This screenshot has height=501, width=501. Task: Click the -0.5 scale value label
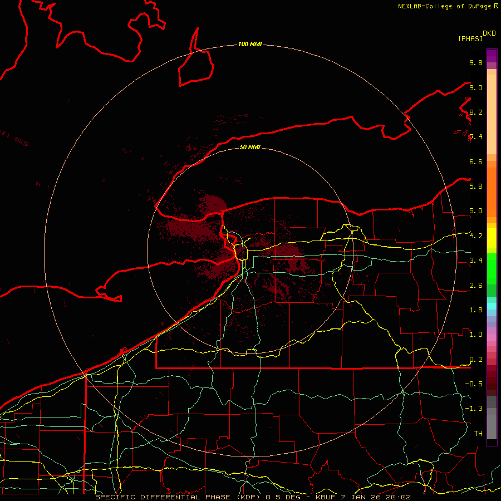point(474,384)
